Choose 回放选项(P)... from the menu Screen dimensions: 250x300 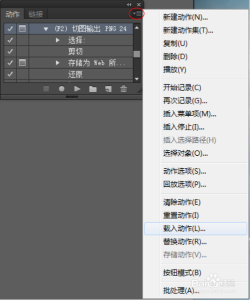(x=196, y=185)
